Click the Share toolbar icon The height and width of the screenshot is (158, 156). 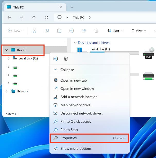click(84, 31)
